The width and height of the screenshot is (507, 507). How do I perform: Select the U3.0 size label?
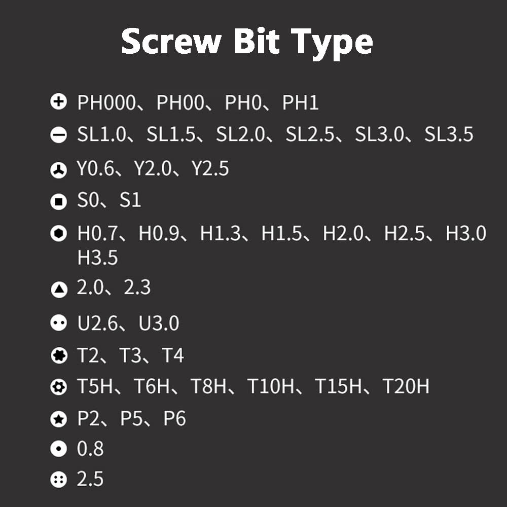coord(159,323)
